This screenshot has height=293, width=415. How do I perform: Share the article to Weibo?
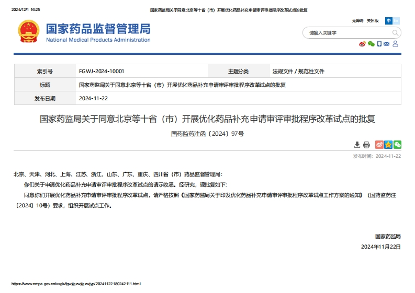(x=379, y=145)
